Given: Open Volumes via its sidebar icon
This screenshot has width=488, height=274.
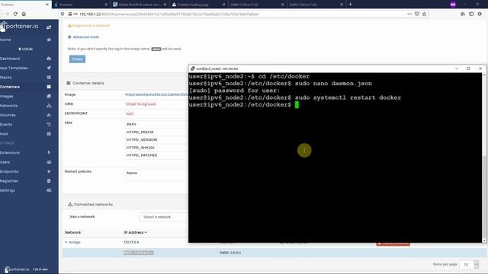Looking at the screenshot, I should point(49,115).
